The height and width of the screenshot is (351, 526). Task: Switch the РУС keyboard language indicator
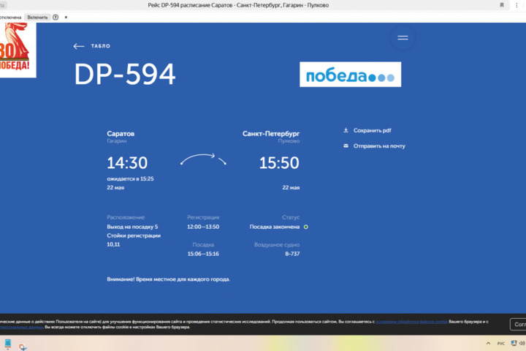501,343
